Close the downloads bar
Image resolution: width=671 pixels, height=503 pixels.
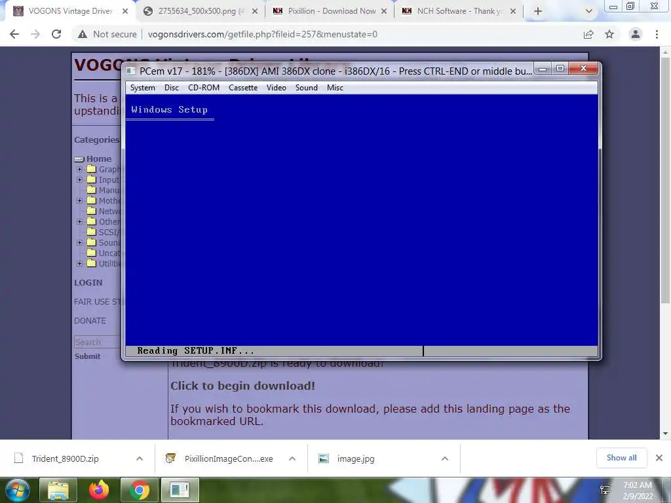pyautogui.click(x=659, y=458)
